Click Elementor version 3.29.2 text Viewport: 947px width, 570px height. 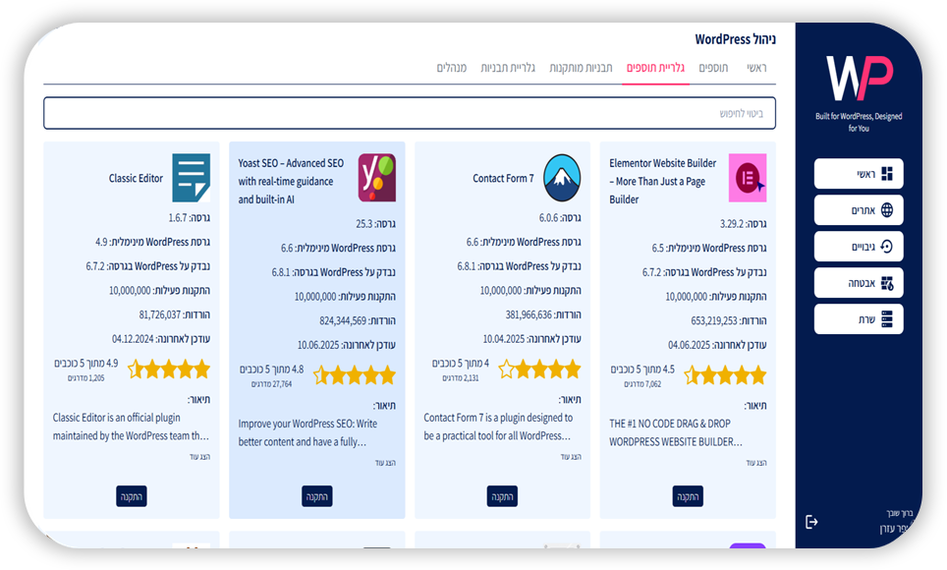point(743,224)
